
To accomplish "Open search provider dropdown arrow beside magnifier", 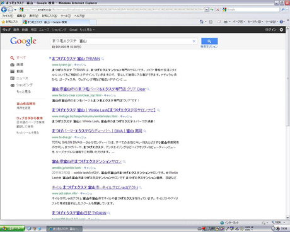I will 287,9.
